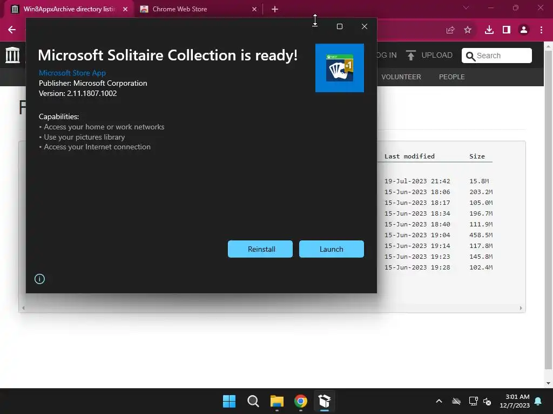Click the Reinstall button
The image size is (553, 414).
(260, 249)
